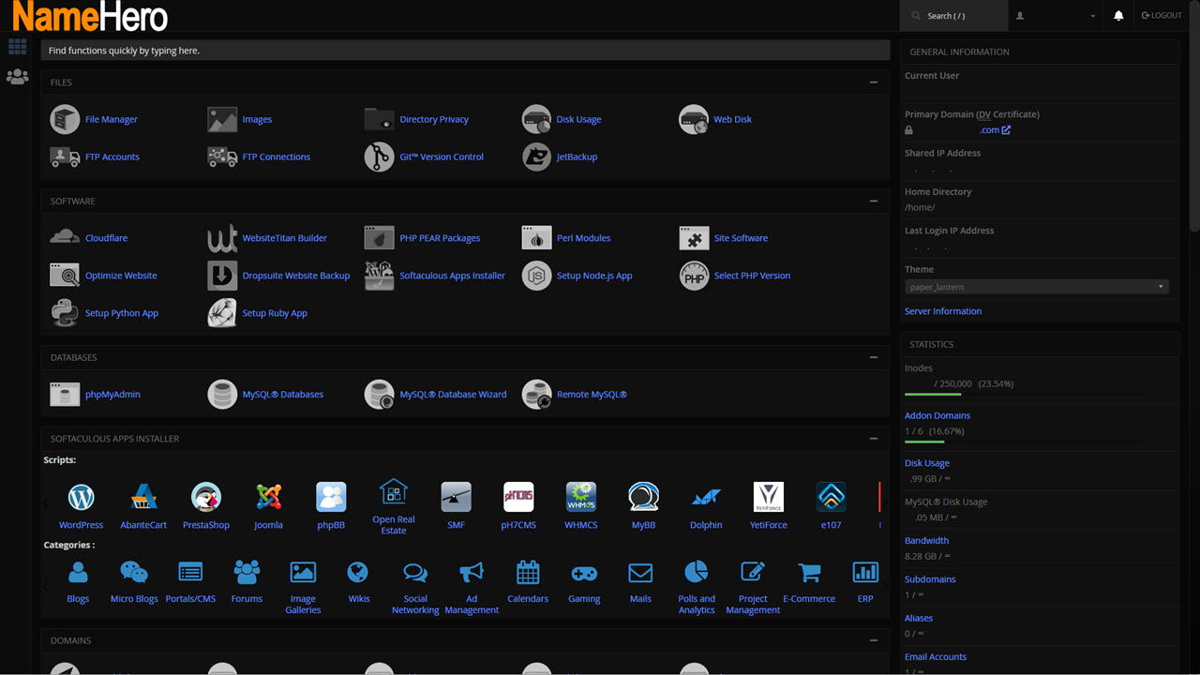Viewport: 1200px width, 675px height.
Task: Open PHP PEAR Packages icon
Action: click(x=380, y=238)
